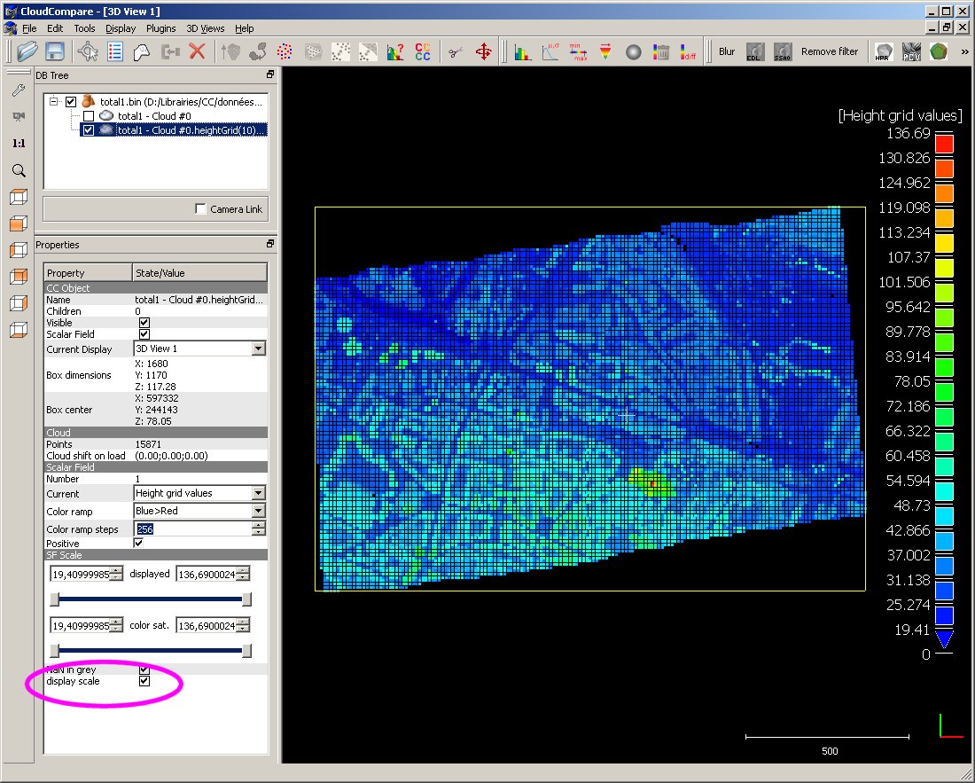Click the Save floppy disk icon
Screen dimensions: 975x783
coord(55,51)
